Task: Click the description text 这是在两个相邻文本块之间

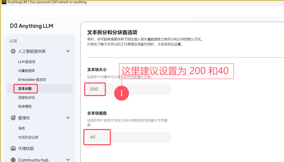Action: click(x=127, y=122)
